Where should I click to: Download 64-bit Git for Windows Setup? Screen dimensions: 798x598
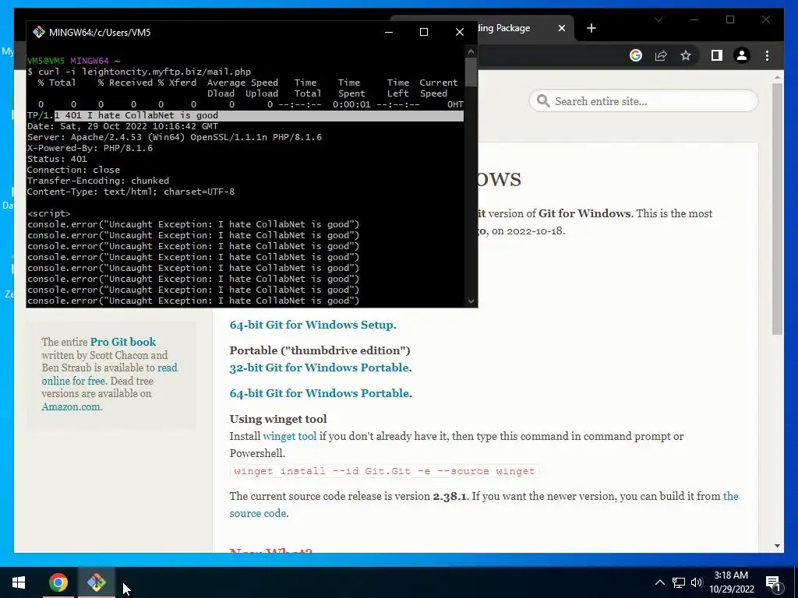311,325
